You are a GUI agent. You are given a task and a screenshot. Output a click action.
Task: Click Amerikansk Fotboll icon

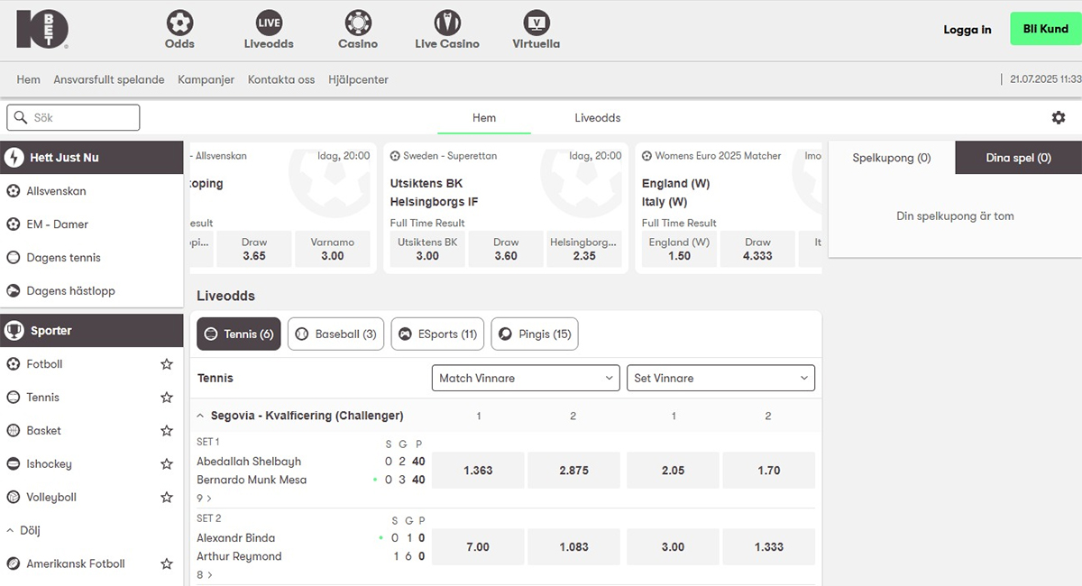click(14, 564)
